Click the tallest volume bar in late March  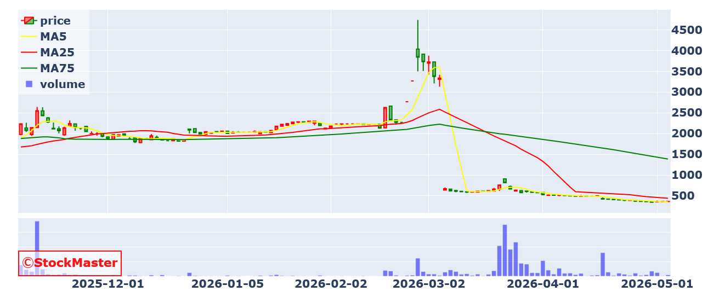click(505, 250)
